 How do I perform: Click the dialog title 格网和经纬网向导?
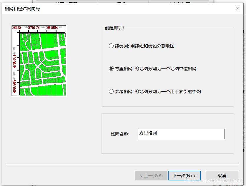pos(22,9)
